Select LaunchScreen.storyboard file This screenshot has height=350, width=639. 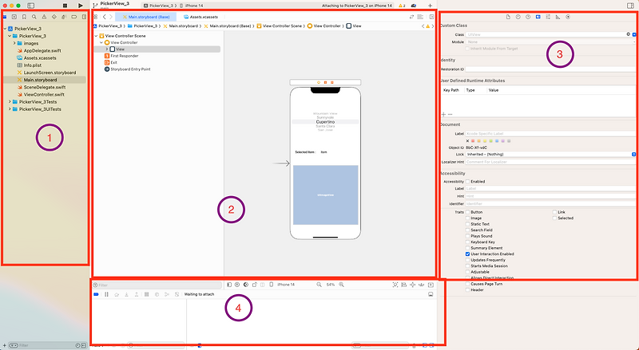point(50,73)
